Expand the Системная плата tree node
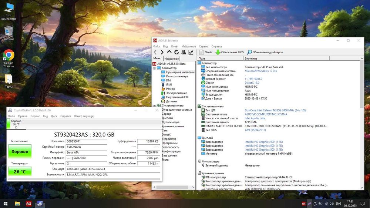 154,105
